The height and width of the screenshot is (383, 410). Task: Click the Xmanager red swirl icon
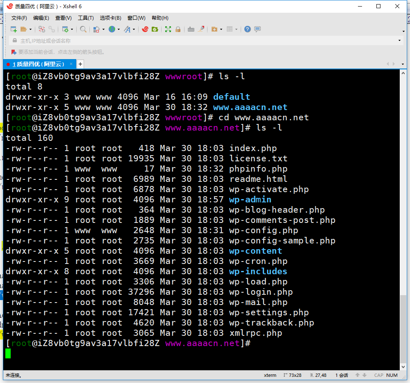145,29
